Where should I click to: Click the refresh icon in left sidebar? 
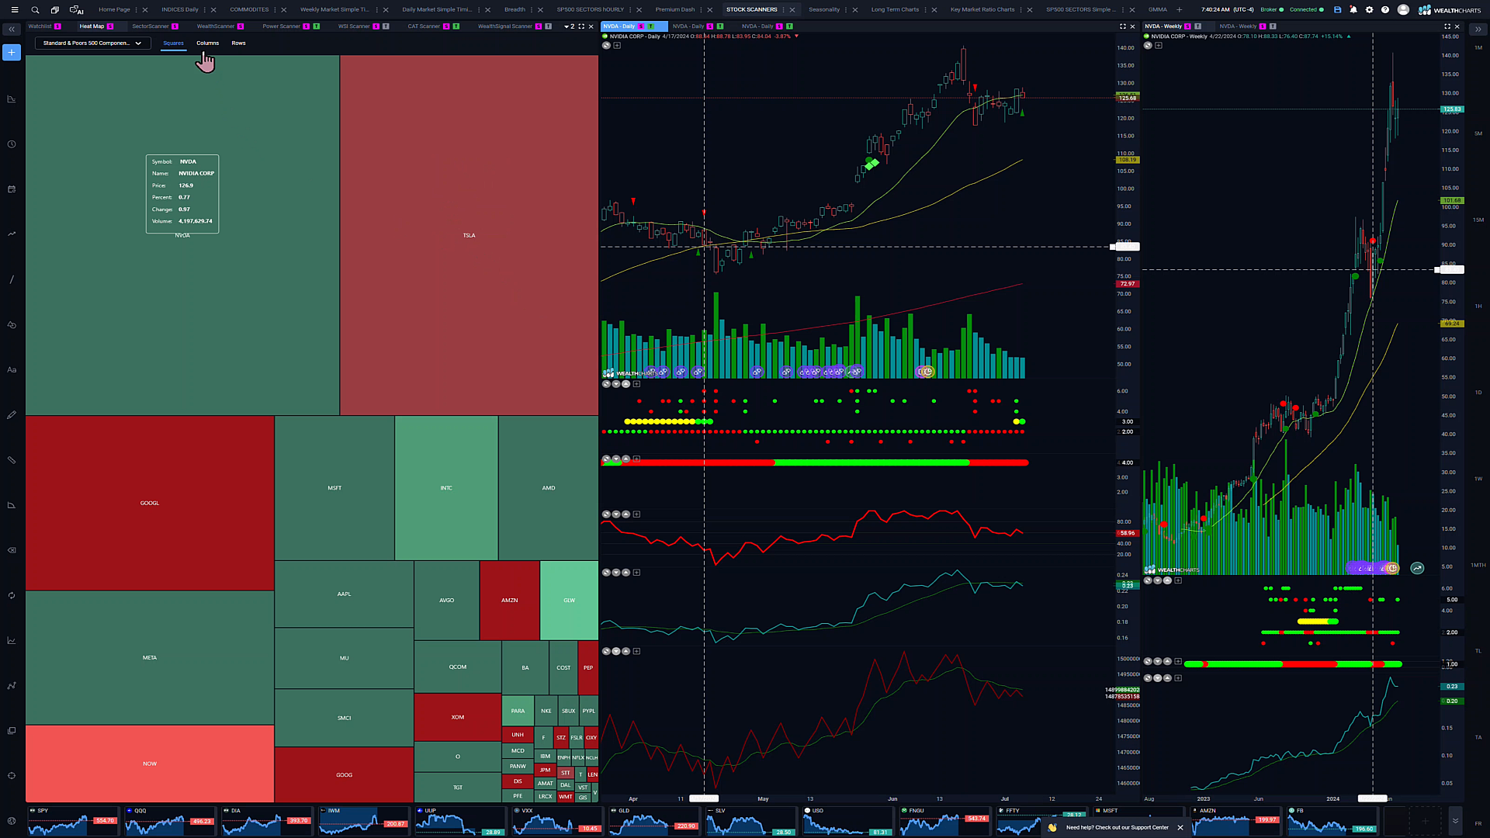(x=12, y=596)
